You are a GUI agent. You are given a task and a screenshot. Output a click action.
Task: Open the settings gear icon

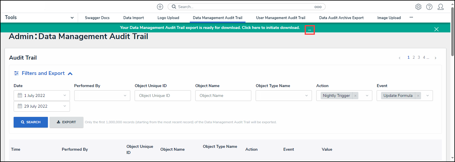point(418,7)
